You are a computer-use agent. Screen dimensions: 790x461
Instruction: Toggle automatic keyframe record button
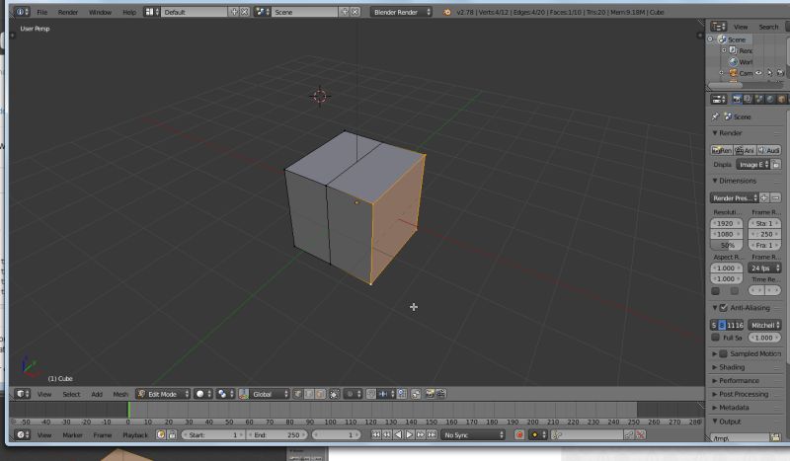[x=519, y=434]
